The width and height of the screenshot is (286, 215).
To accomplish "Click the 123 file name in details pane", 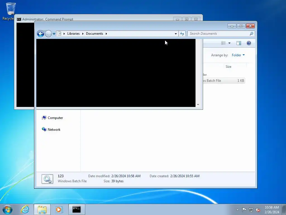I will (61, 176).
